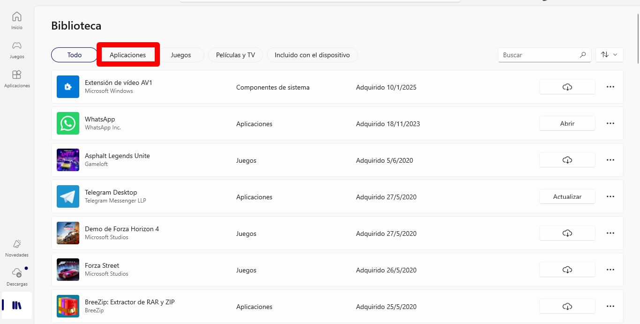Open more options for Demo de Forza Horizon 4
This screenshot has width=640, height=324.
[610, 233]
